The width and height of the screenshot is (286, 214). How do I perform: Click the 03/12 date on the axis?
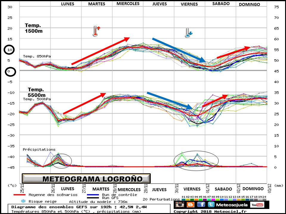(x=269, y=188)
